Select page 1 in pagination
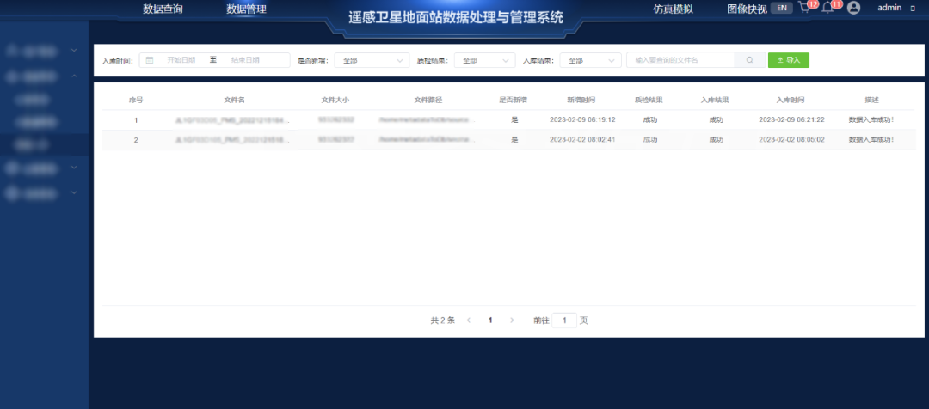The image size is (929, 409). [490, 320]
